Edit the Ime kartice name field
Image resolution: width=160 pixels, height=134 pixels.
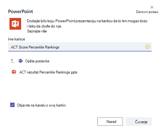point(80,47)
